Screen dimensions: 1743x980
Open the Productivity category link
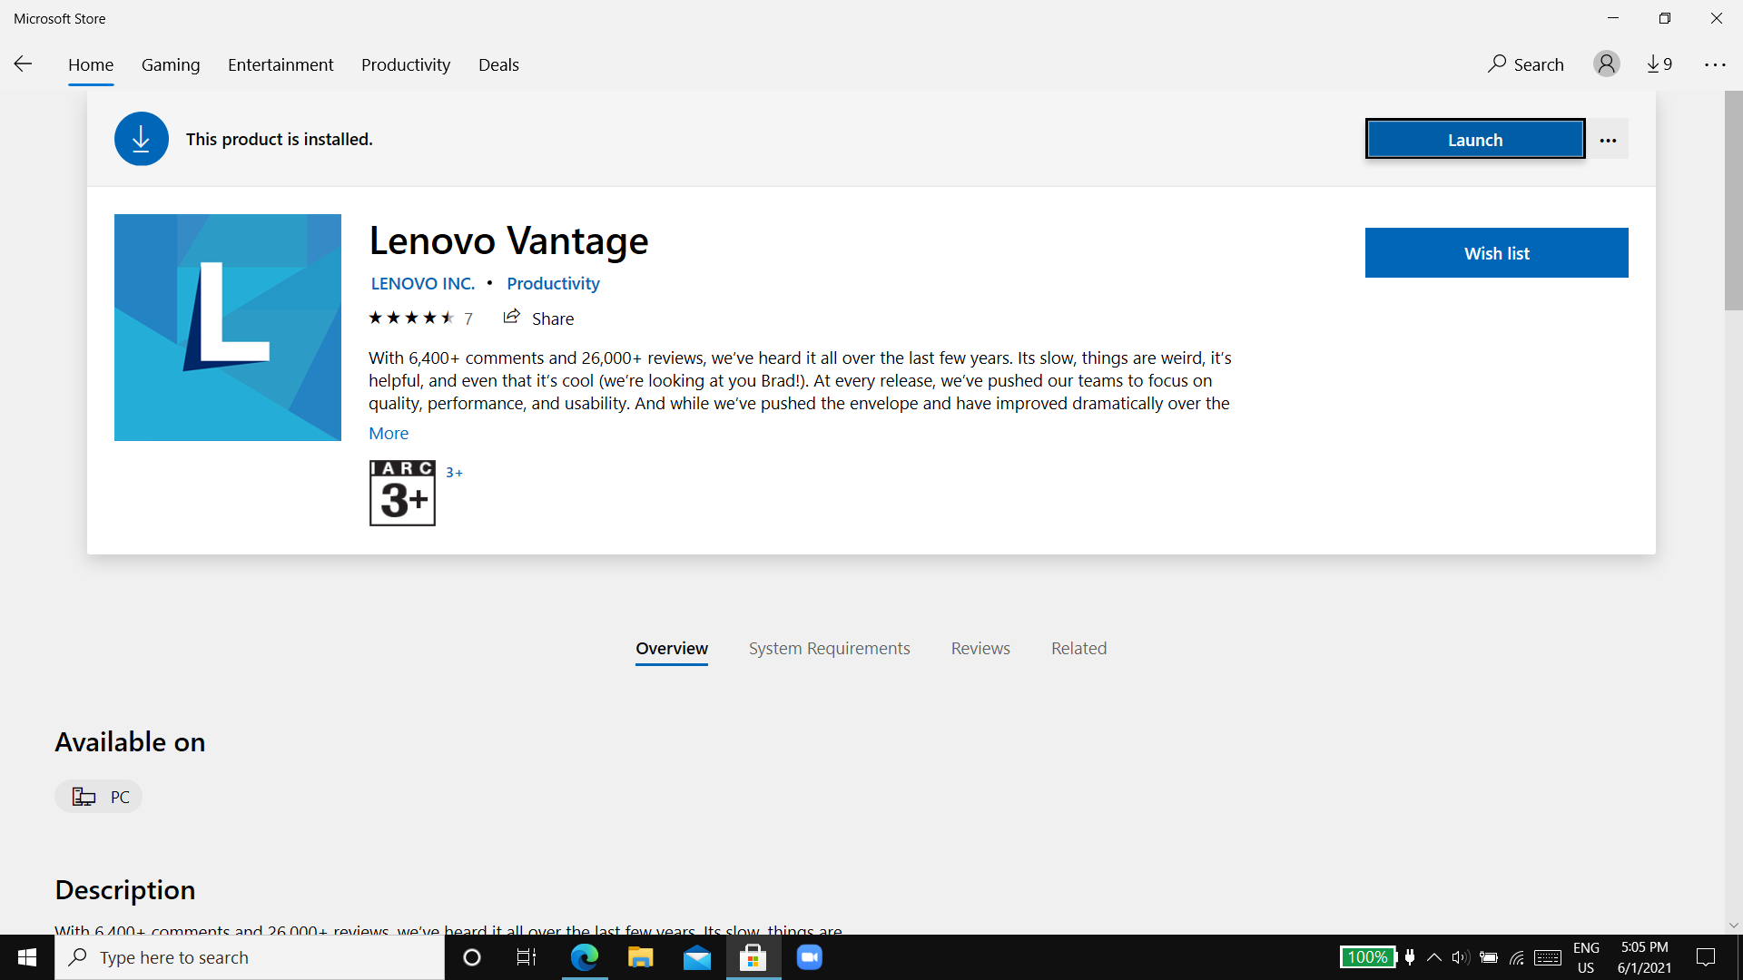553,283
